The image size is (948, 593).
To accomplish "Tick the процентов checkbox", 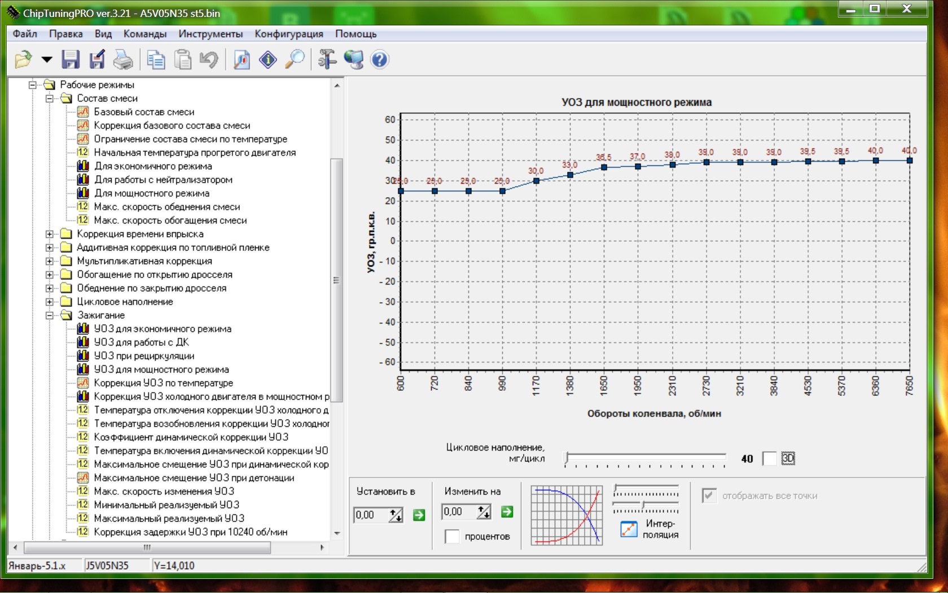I will [452, 537].
